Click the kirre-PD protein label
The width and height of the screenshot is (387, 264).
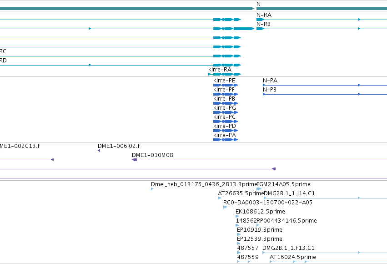click(x=225, y=126)
